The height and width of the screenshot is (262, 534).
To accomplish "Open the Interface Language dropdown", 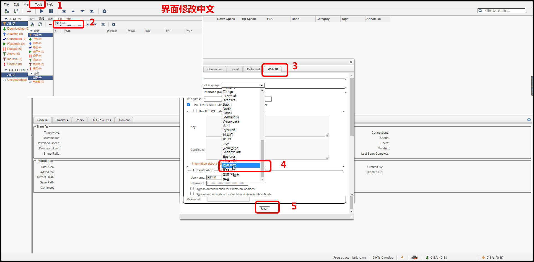I will pyautogui.click(x=243, y=85).
